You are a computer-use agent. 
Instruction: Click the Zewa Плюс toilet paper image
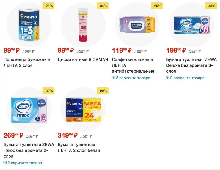[x=29, y=110]
